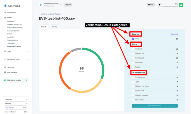191x114 pixels.
Task: Uncheck the Valid checkbox
Action: click(133, 39)
